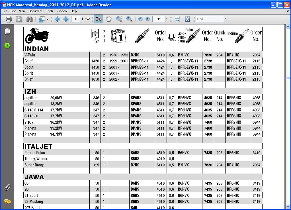This screenshot has width=291, height=210.
Task: Click Scout model name
Action: (29, 67)
